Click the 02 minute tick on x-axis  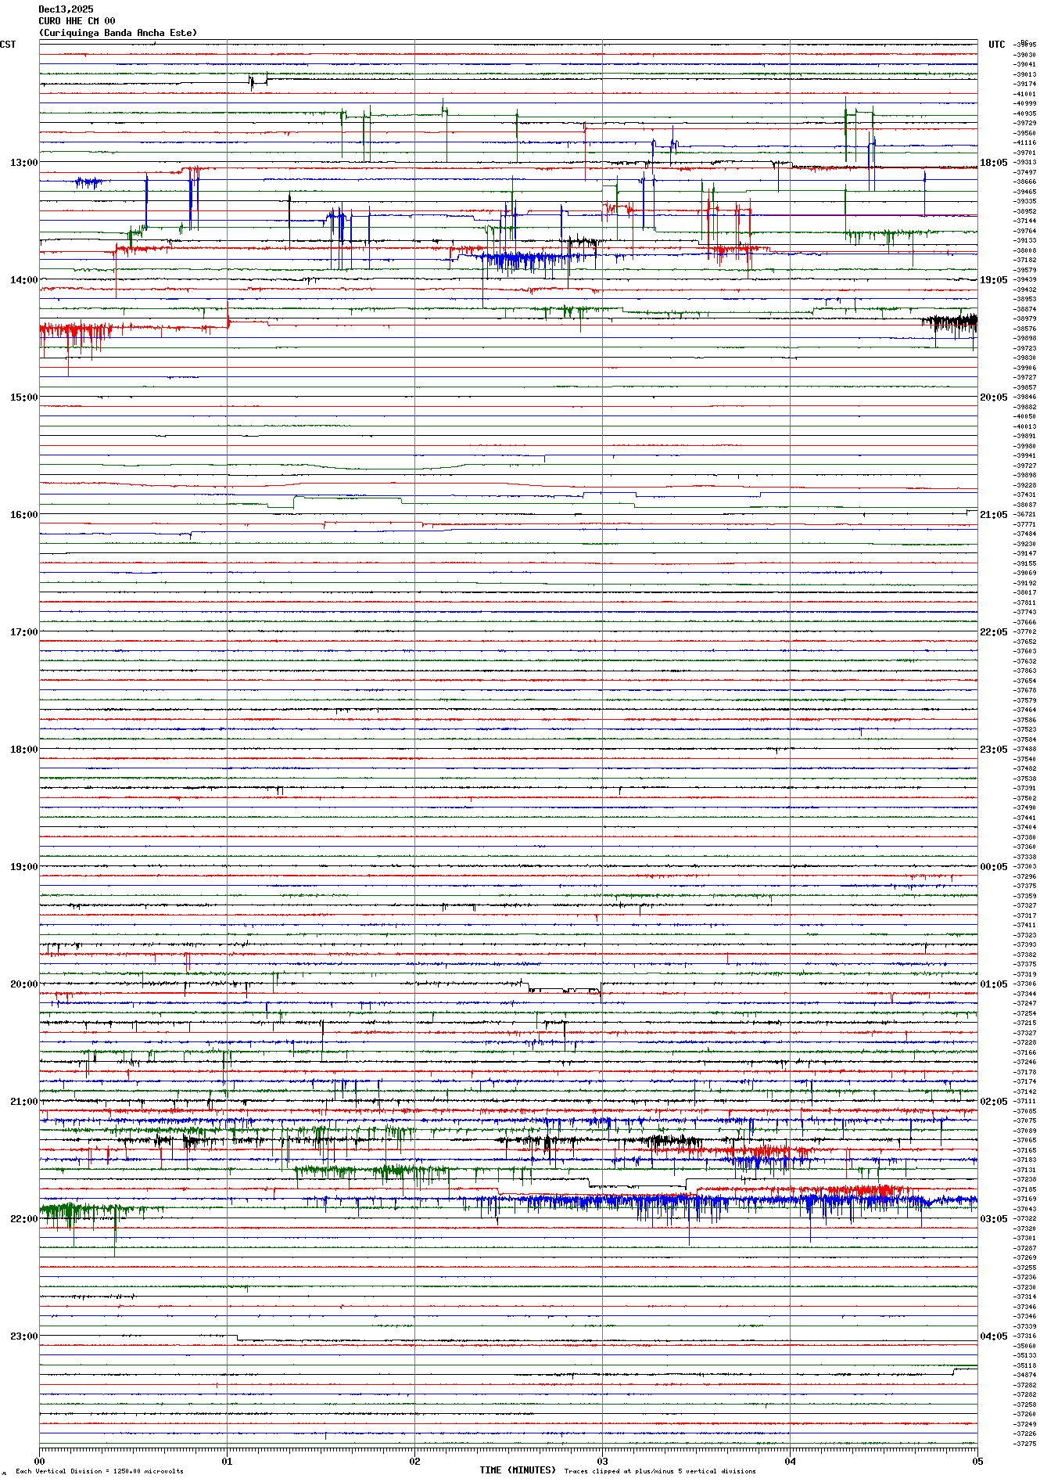click(x=415, y=1461)
